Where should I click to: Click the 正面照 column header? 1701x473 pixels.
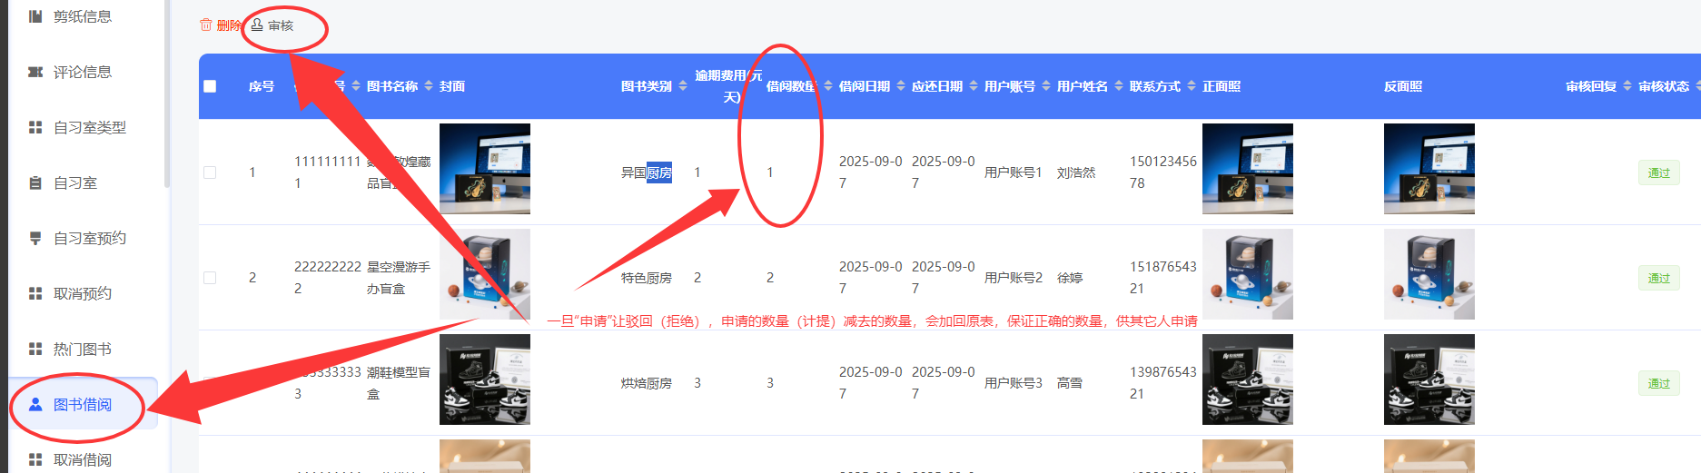tap(1221, 86)
